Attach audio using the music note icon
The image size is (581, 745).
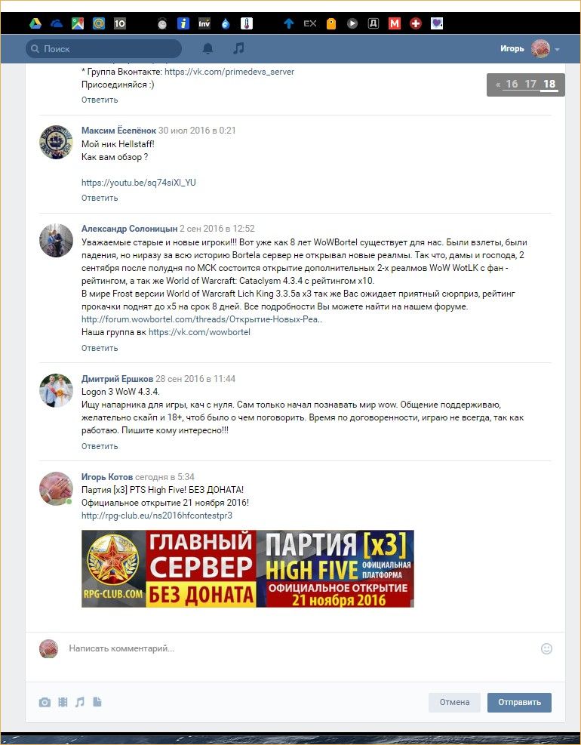80,702
